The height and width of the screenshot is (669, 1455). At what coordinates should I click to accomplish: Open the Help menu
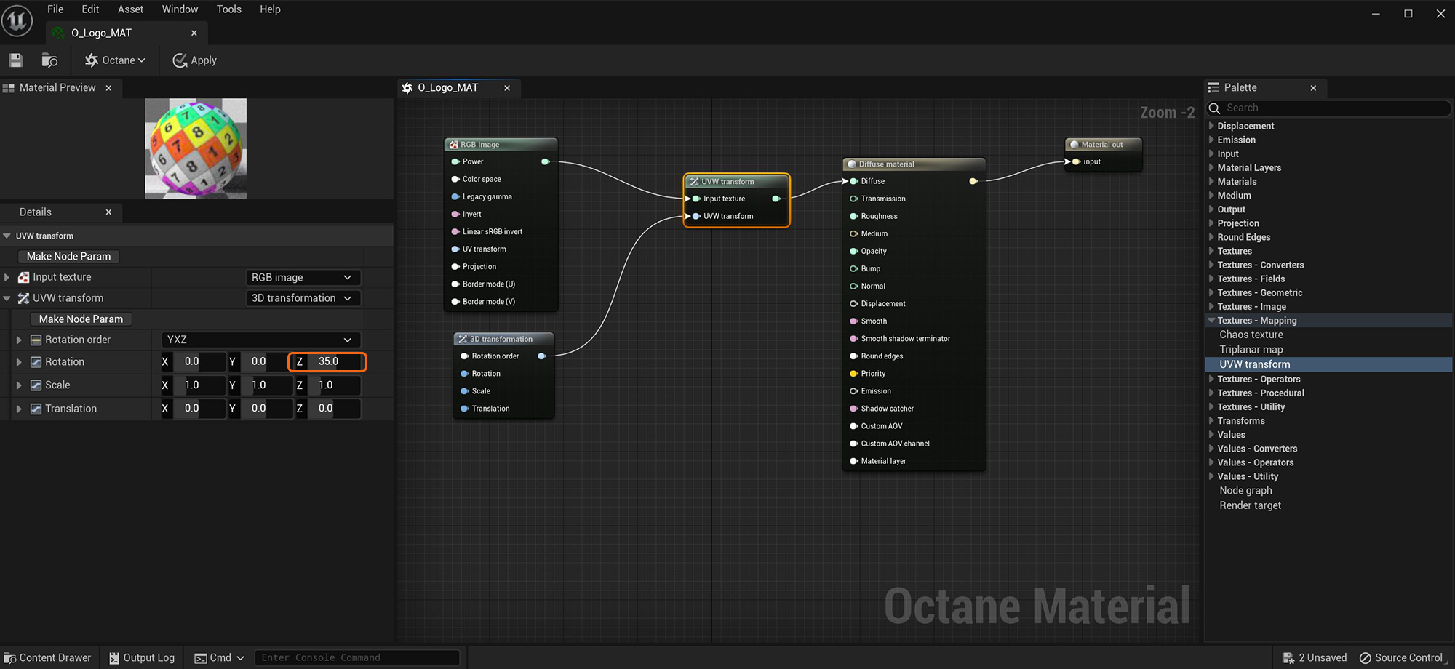(x=270, y=9)
